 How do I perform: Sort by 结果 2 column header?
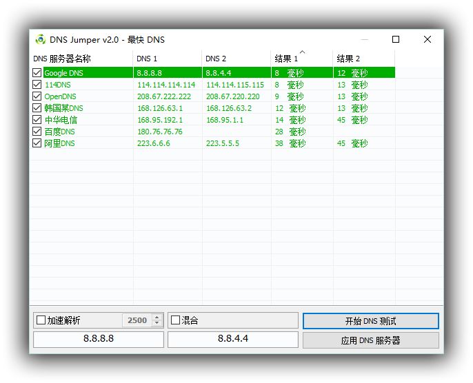click(x=364, y=59)
